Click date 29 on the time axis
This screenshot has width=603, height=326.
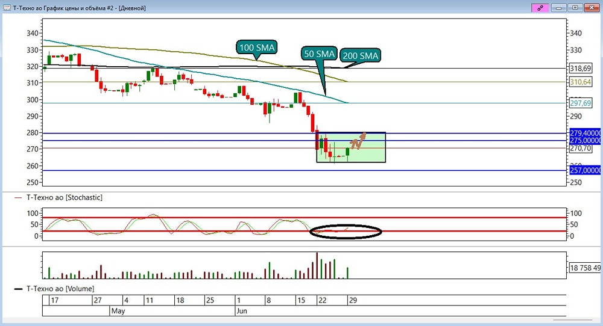coord(353,300)
